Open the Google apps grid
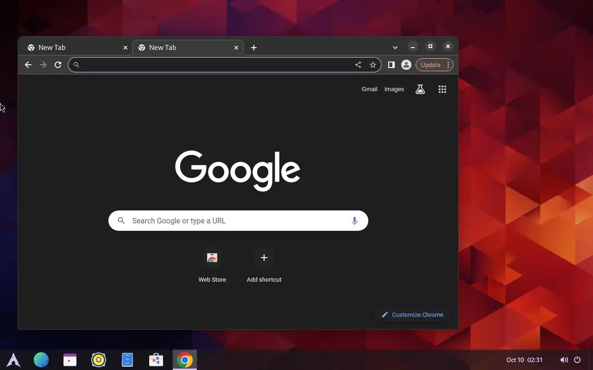The height and width of the screenshot is (370, 593). [x=442, y=89]
